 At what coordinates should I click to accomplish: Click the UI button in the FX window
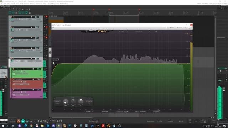pyautogui.click(x=186, y=28)
